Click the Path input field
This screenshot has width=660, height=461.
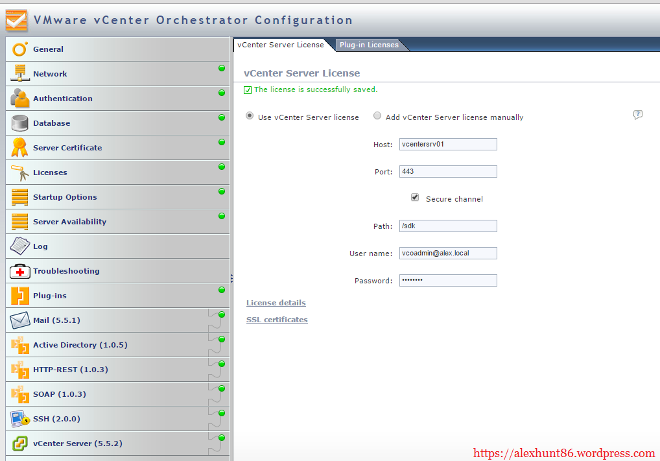[448, 226]
